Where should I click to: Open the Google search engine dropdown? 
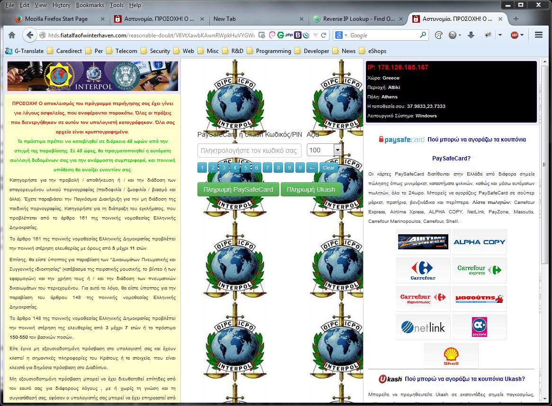pyautogui.click(x=341, y=35)
